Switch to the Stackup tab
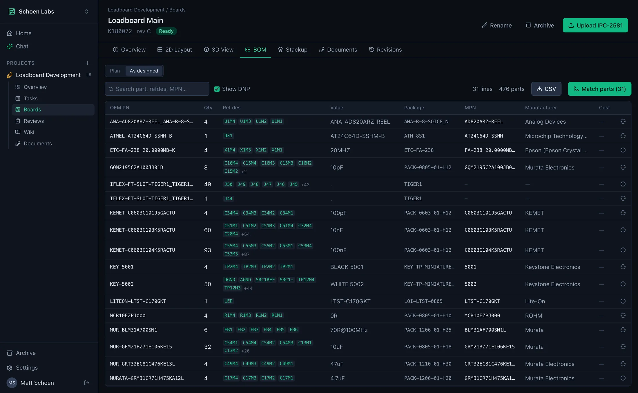The height and width of the screenshot is (393, 638). pos(292,50)
